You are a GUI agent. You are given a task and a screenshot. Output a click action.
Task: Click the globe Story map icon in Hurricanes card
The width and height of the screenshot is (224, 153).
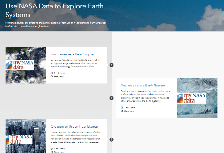click(x=52, y=76)
